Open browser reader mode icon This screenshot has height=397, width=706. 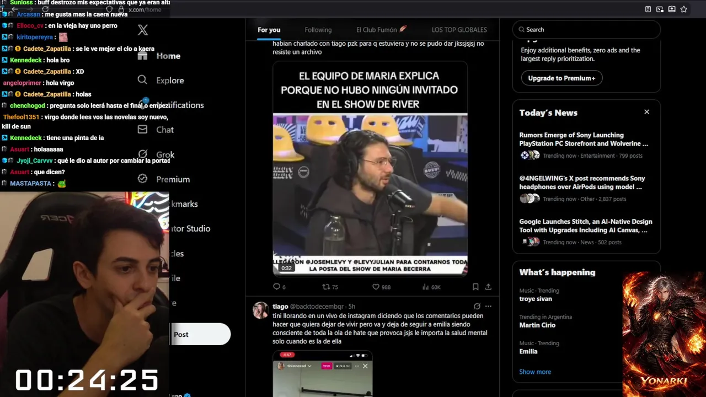(x=648, y=9)
